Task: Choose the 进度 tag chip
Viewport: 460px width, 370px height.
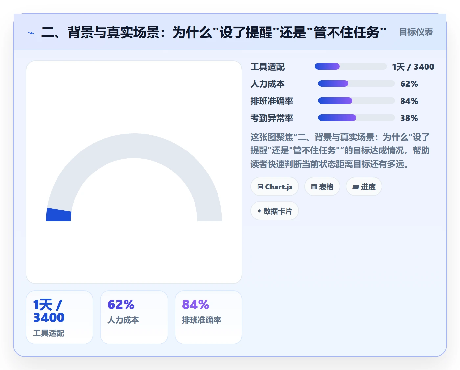Action: click(x=364, y=187)
